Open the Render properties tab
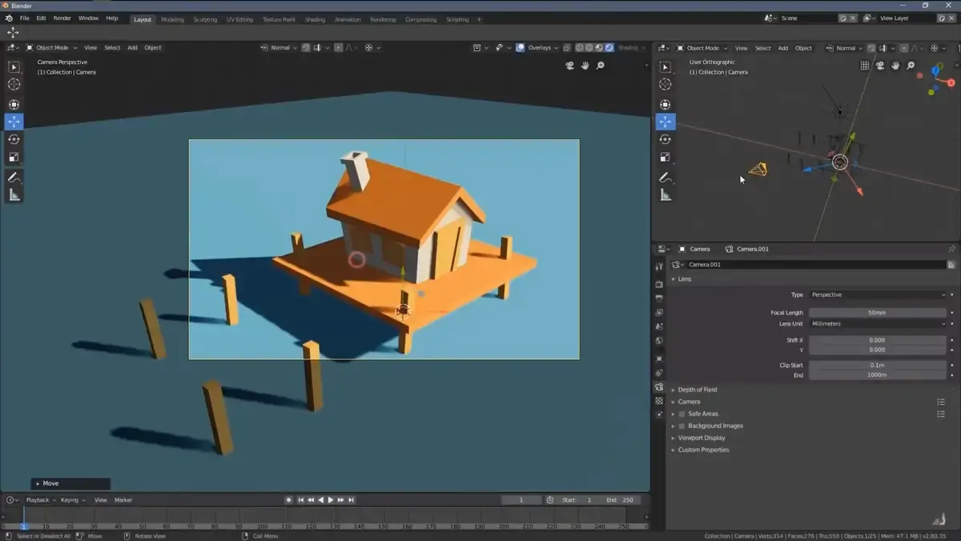This screenshot has height=541, width=961. point(659,283)
